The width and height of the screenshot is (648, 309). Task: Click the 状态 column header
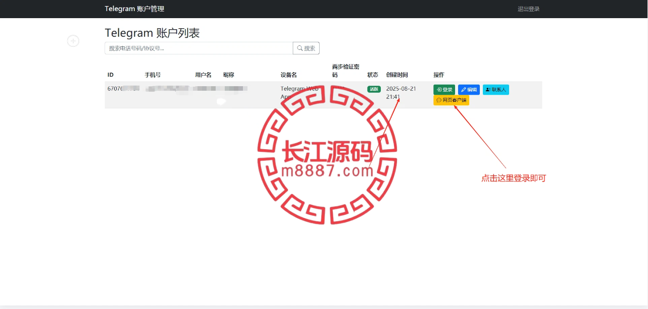coord(373,75)
